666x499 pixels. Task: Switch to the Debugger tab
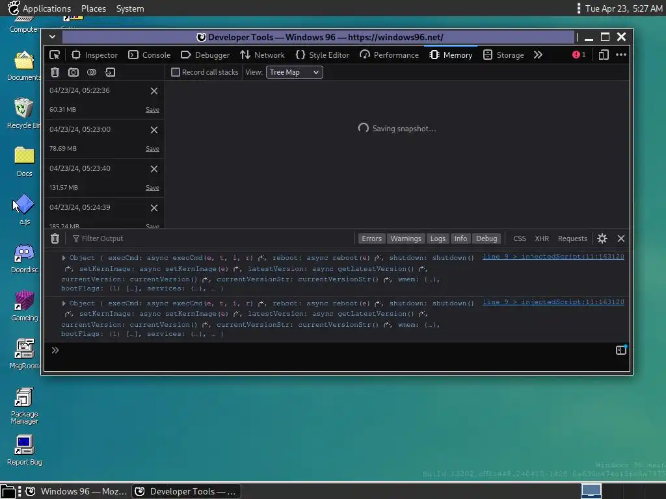tap(205, 55)
